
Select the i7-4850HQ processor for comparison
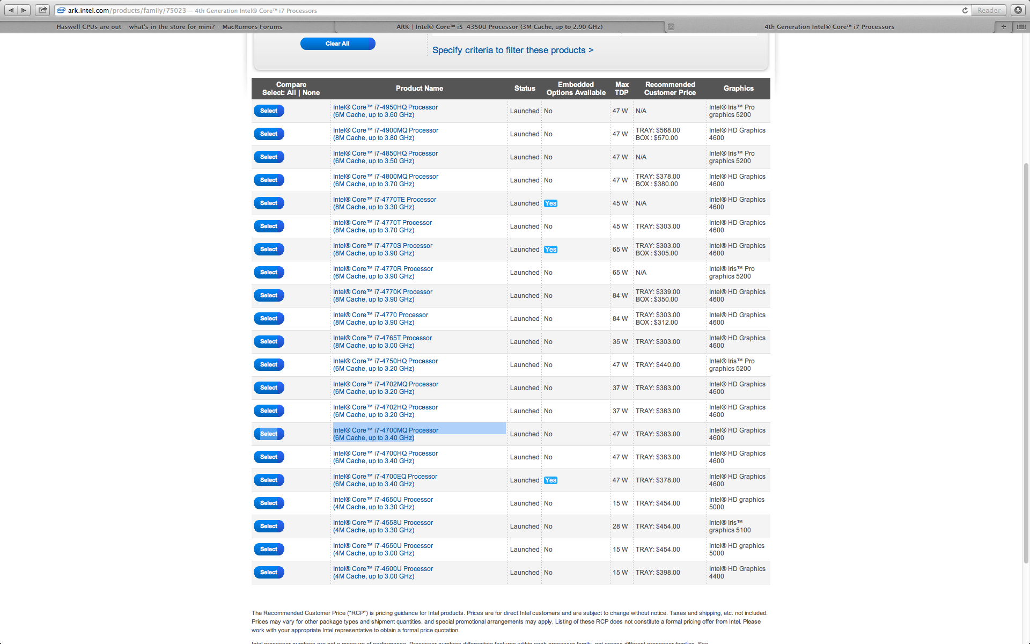[269, 157]
